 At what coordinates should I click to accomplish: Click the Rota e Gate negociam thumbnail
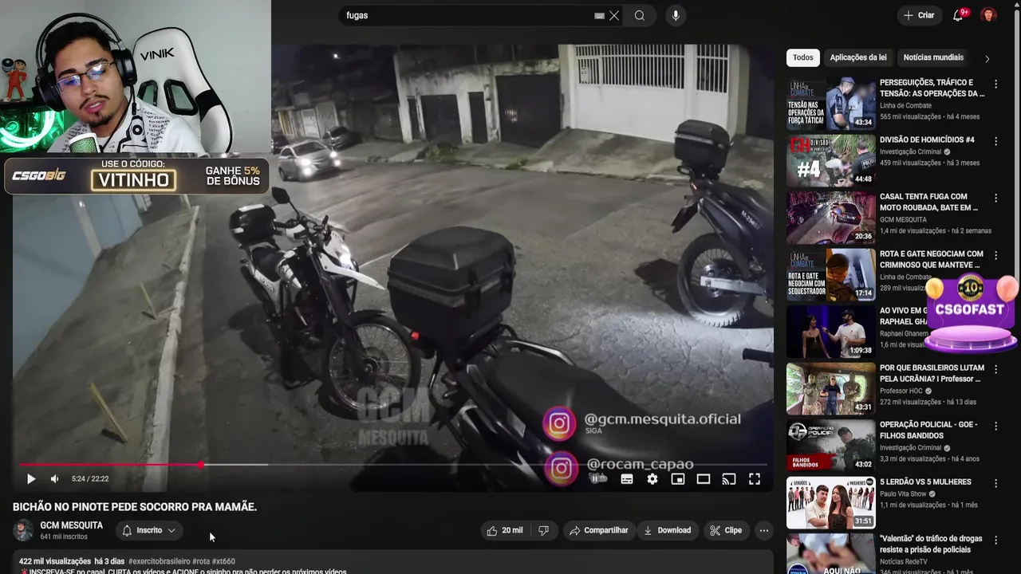point(830,274)
